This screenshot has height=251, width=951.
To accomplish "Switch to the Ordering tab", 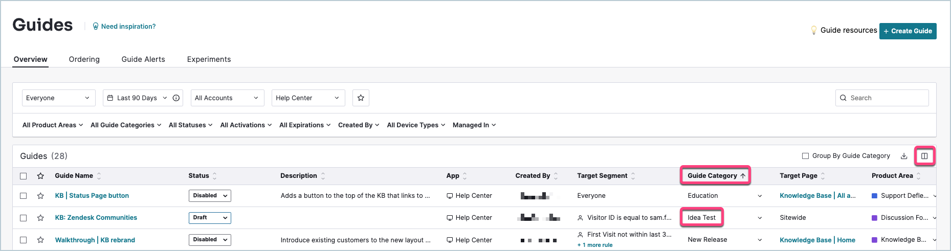I will tap(84, 59).
